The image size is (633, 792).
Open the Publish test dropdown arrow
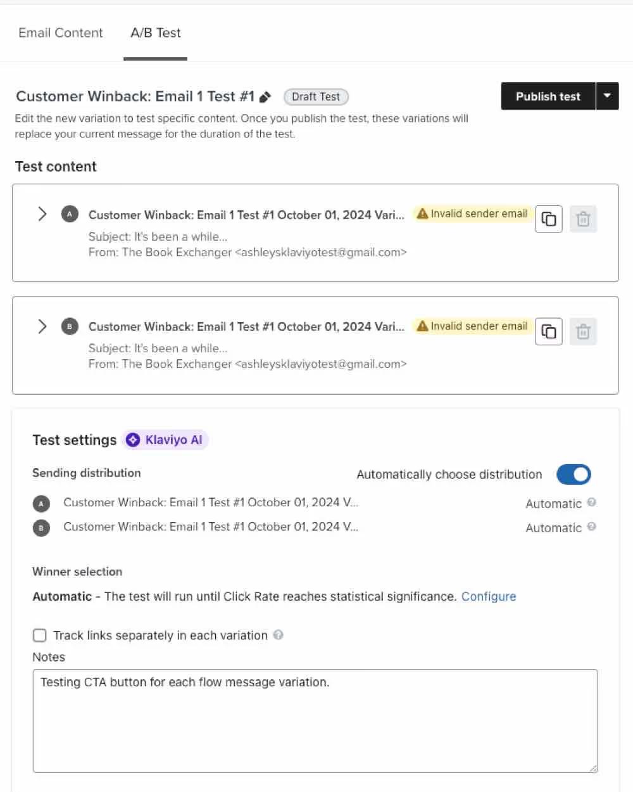607,96
